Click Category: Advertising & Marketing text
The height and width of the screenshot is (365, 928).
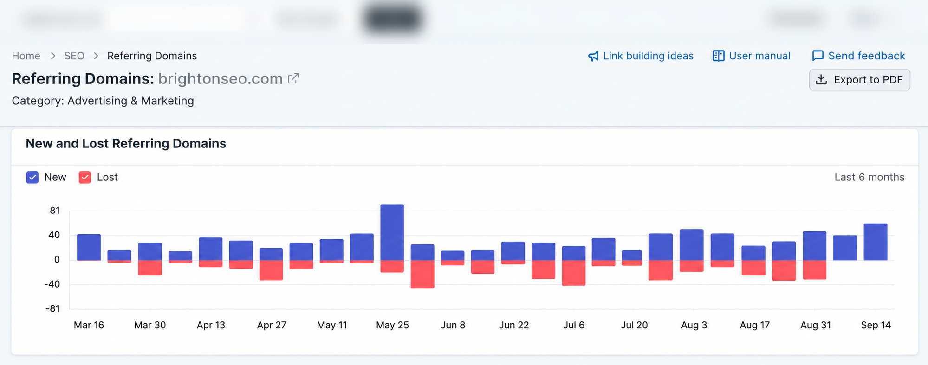pos(103,101)
